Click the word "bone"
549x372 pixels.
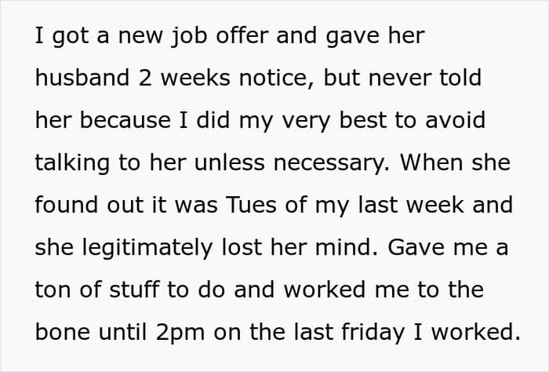coord(60,330)
